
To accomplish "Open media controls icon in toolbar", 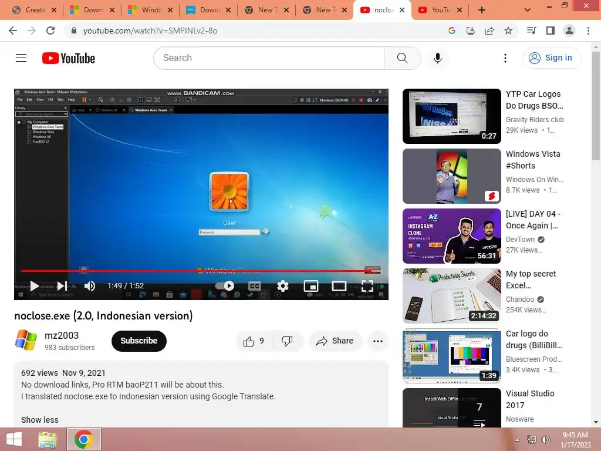I will (531, 31).
